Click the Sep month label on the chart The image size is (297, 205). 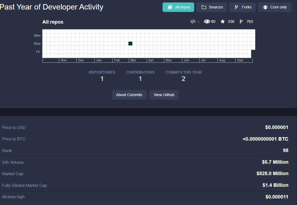pyautogui.click(x=240, y=60)
